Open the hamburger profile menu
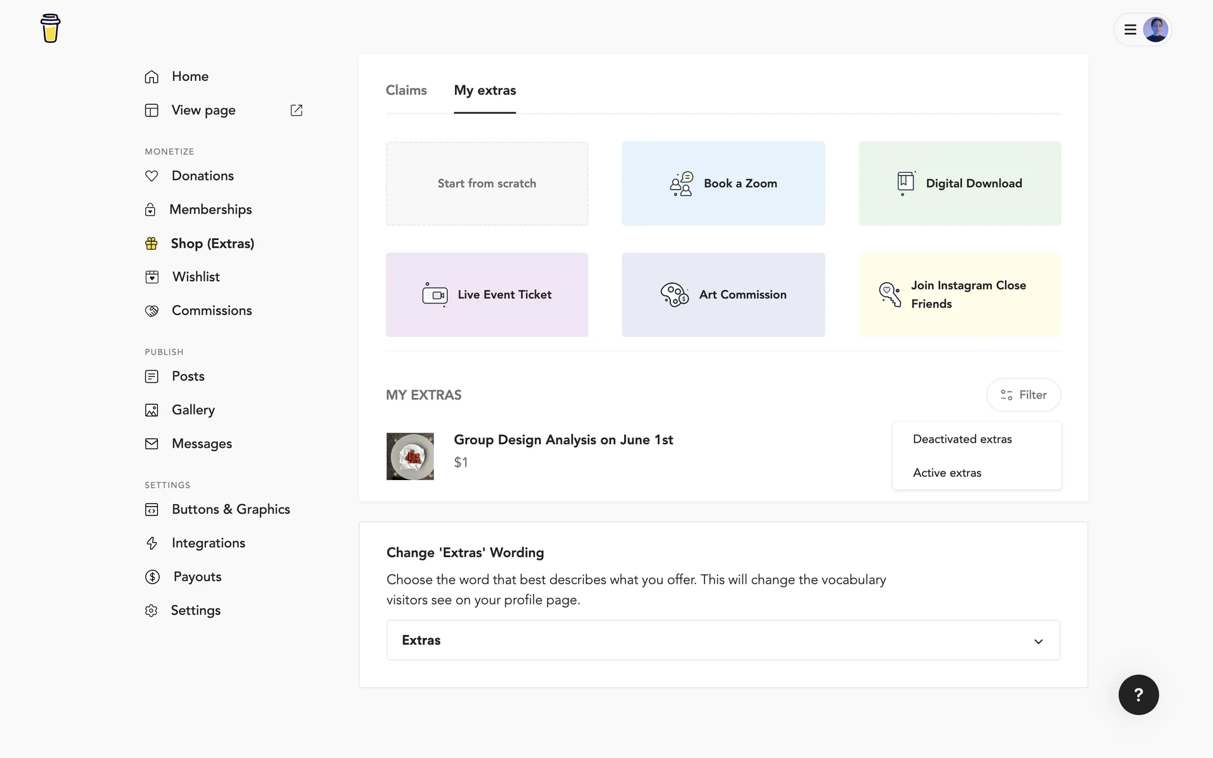Viewport: 1213px width, 758px height. [1130, 30]
